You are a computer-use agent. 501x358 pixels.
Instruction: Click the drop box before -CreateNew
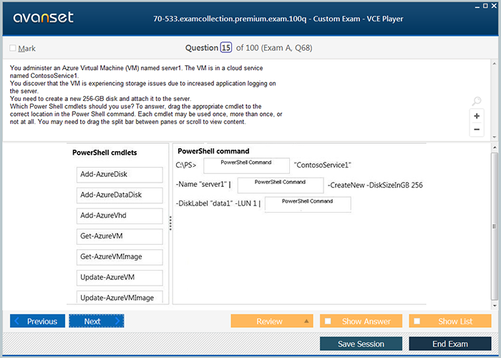(x=281, y=185)
